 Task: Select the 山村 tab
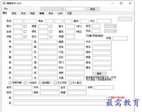[60, 13]
